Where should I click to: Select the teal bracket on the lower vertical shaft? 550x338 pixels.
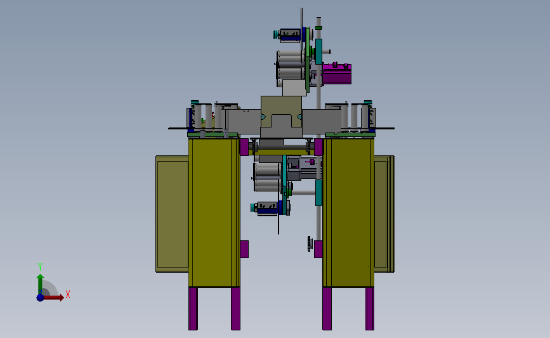tap(318, 193)
